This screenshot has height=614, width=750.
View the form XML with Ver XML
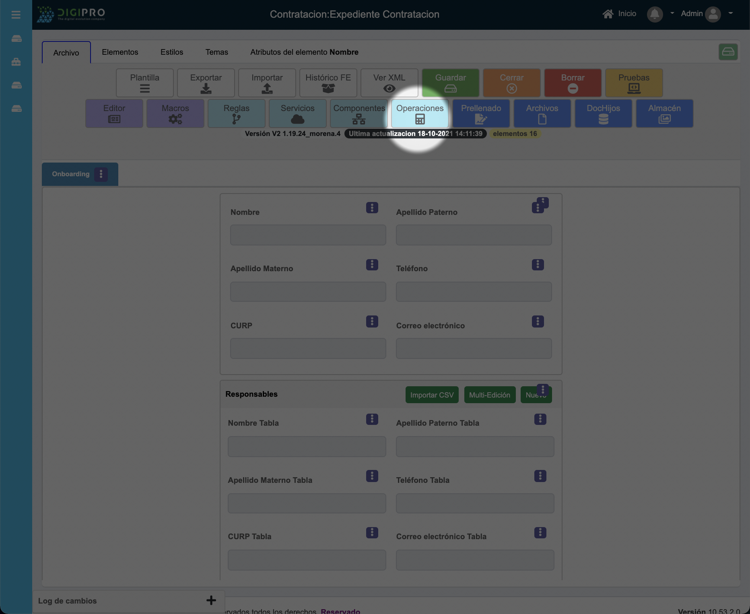point(389,83)
